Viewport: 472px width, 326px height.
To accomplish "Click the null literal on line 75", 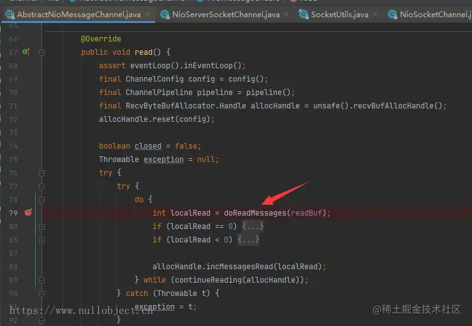I will click(x=206, y=159).
